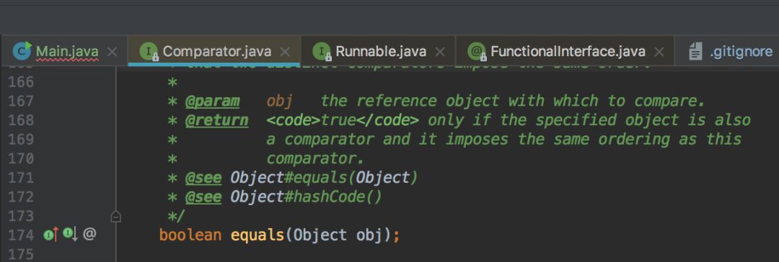The width and height of the screenshot is (779, 262).
Task: Click the overridden-method gutter icon with down arrow
Action: point(70,234)
